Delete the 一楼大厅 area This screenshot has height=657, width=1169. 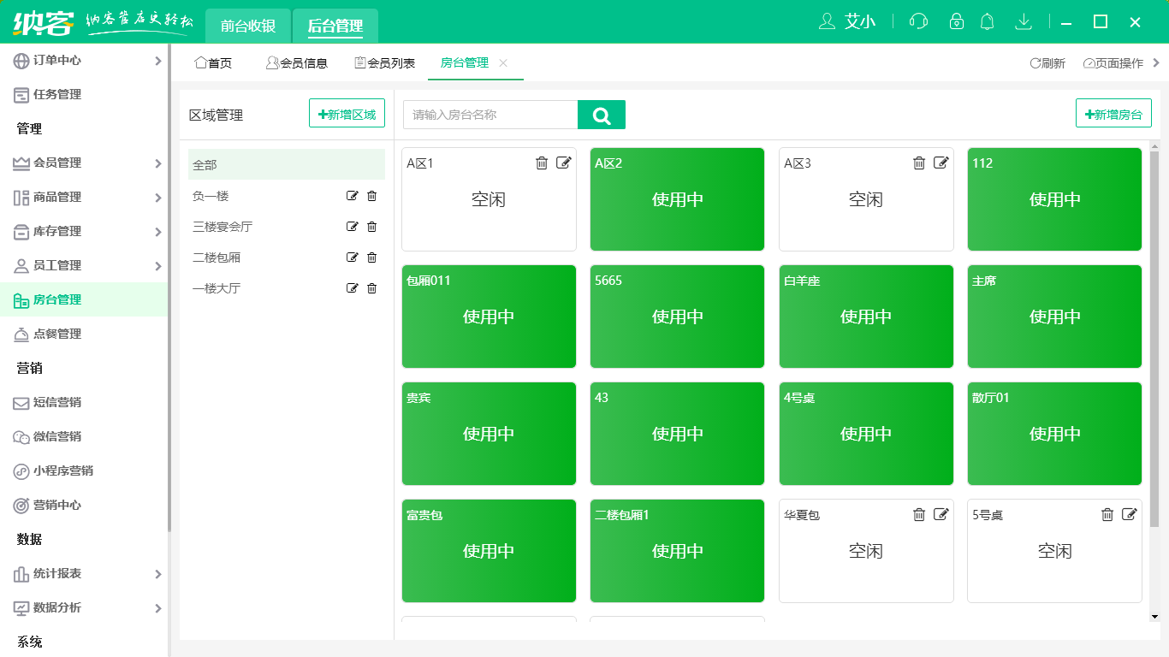point(371,288)
